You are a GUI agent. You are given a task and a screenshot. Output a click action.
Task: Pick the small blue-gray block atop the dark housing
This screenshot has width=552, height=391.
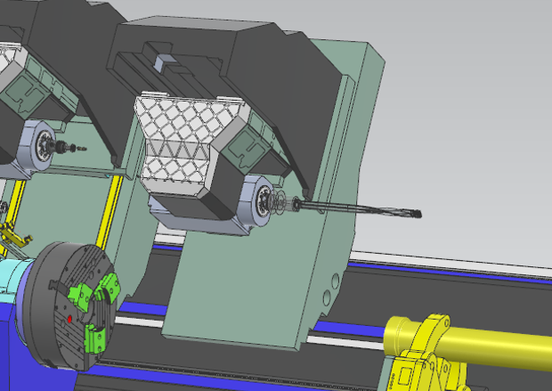[x=164, y=62]
